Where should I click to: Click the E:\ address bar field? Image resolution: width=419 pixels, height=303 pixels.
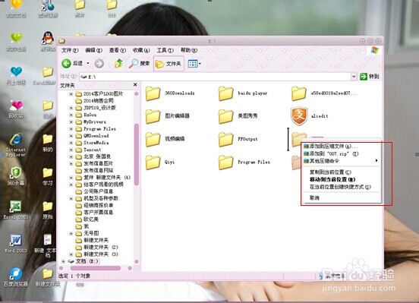pos(216,77)
